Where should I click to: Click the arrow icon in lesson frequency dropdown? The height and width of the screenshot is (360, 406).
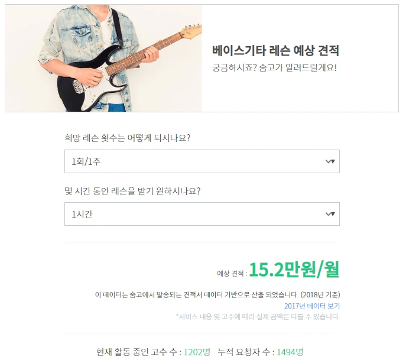click(330, 161)
